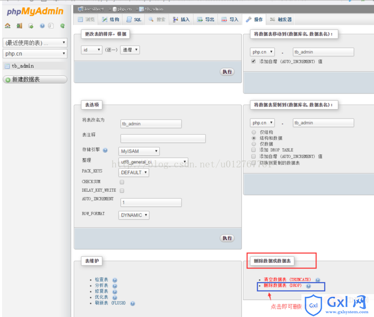The image size is (374, 317).
Task: Switch to the 结构 structure tab
Action: [110, 19]
